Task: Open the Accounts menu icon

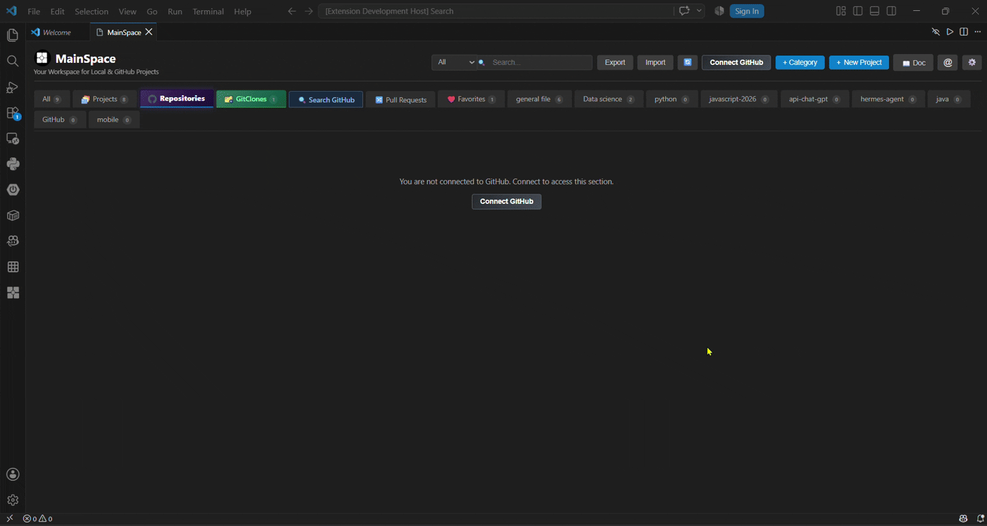Action: click(x=12, y=475)
